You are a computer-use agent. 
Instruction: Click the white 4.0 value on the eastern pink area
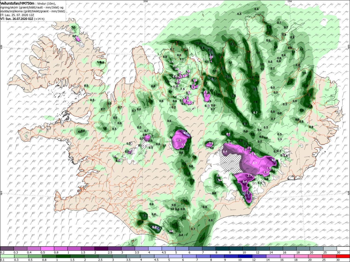[273, 160]
